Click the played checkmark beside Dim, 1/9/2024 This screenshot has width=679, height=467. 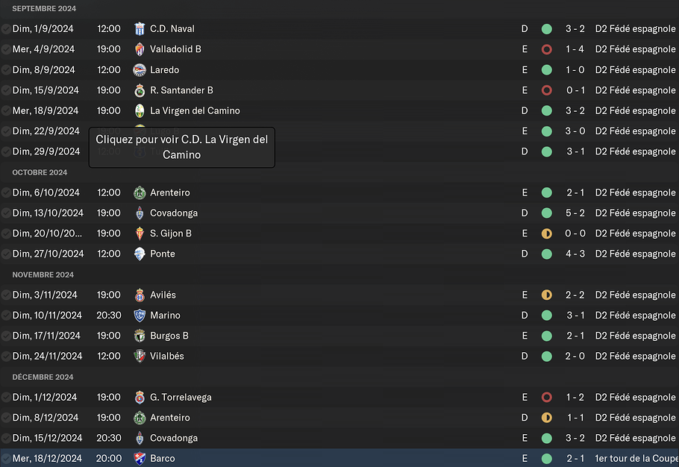5,28
